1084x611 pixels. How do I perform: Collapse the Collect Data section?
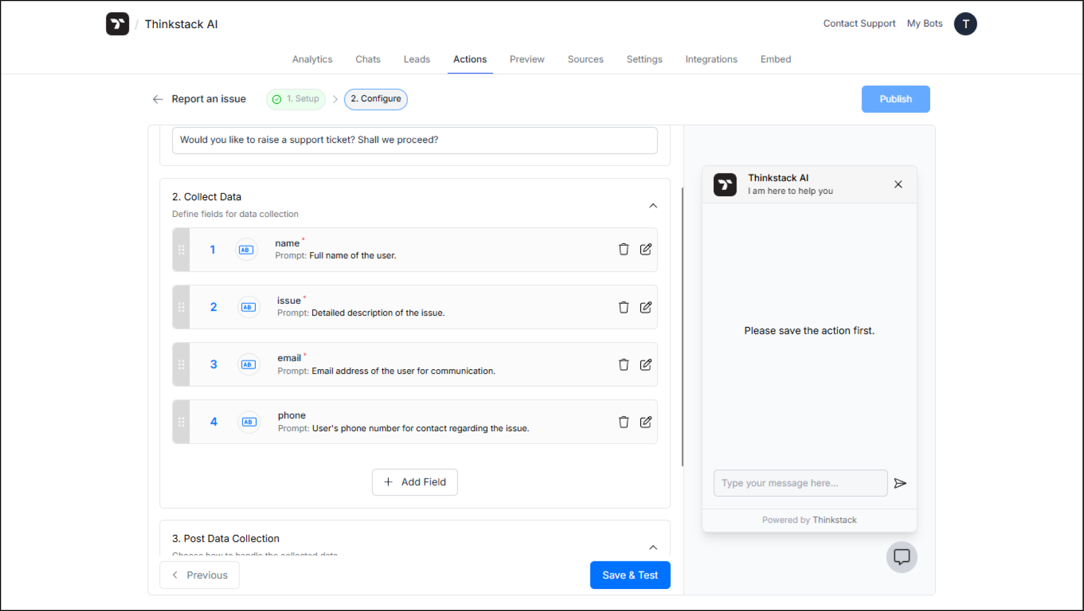(x=653, y=206)
